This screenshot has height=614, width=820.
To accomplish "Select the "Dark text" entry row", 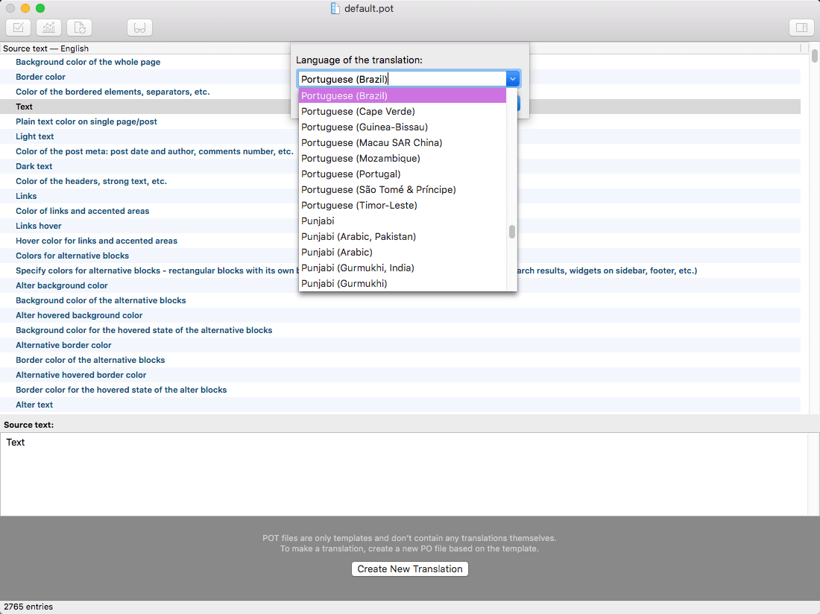I will (34, 166).
